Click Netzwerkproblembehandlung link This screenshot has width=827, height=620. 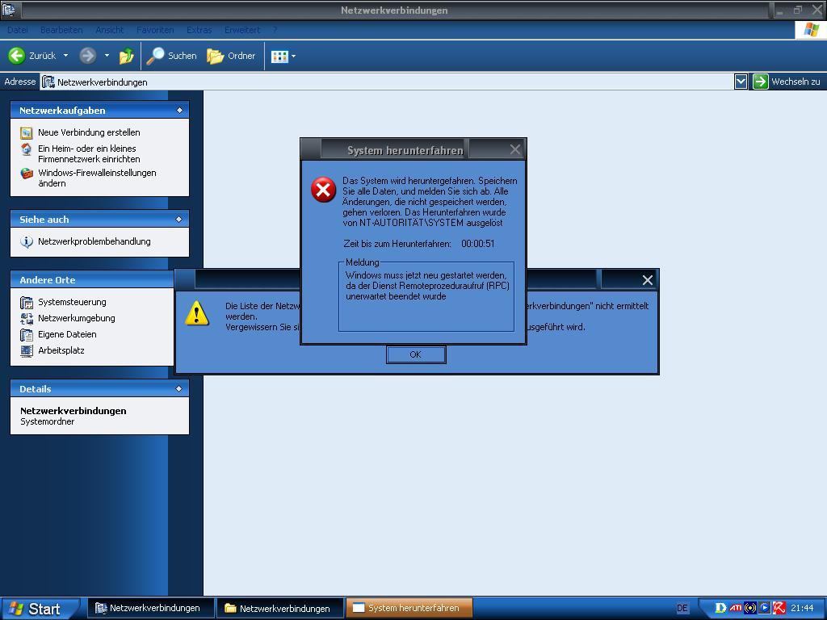pos(94,241)
